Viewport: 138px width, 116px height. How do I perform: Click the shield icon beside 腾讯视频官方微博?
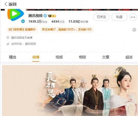pyautogui.click(x=8, y=38)
